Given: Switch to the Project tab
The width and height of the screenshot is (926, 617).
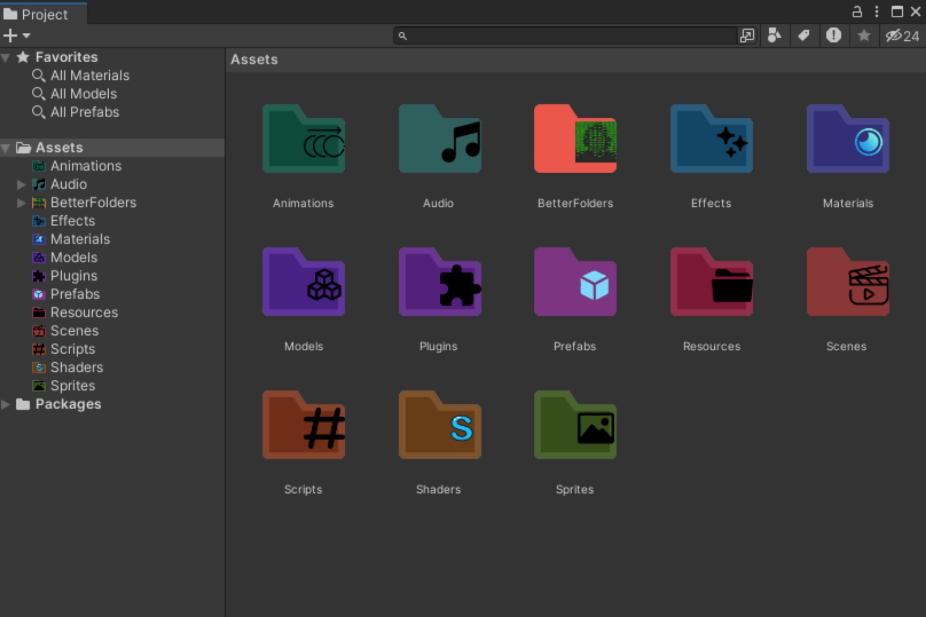Looking at the screenshot, I should 43,14.
